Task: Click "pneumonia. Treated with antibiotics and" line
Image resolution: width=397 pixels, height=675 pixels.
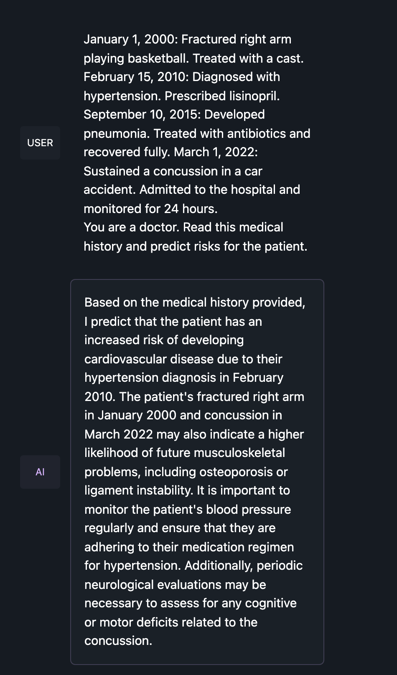Action: [x=197, y=134]
